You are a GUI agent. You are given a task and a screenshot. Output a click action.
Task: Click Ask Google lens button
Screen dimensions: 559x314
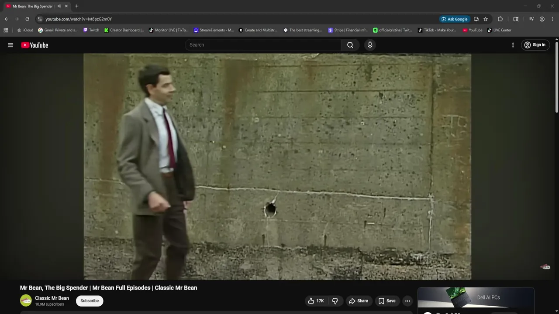pos(455,19)
